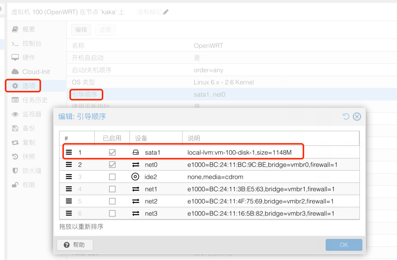Click the 还原 revert button
The width and height of the screenshot is (397, 260).
(x=105, y=30)
